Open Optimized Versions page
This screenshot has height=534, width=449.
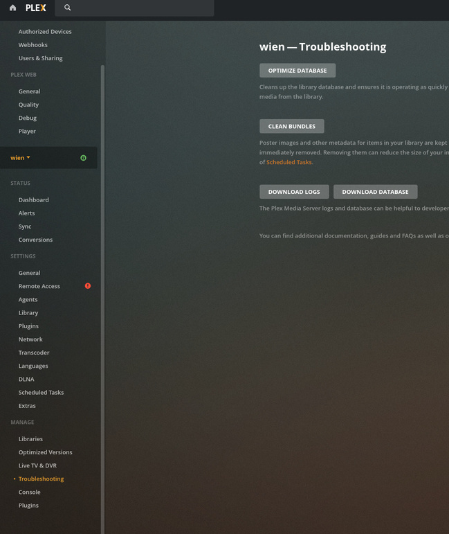pyautogui.click(x=45, y=452)
